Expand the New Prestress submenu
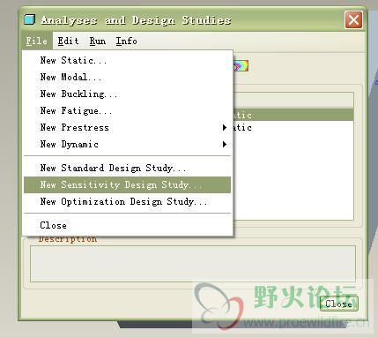 [x=127, y=127]
